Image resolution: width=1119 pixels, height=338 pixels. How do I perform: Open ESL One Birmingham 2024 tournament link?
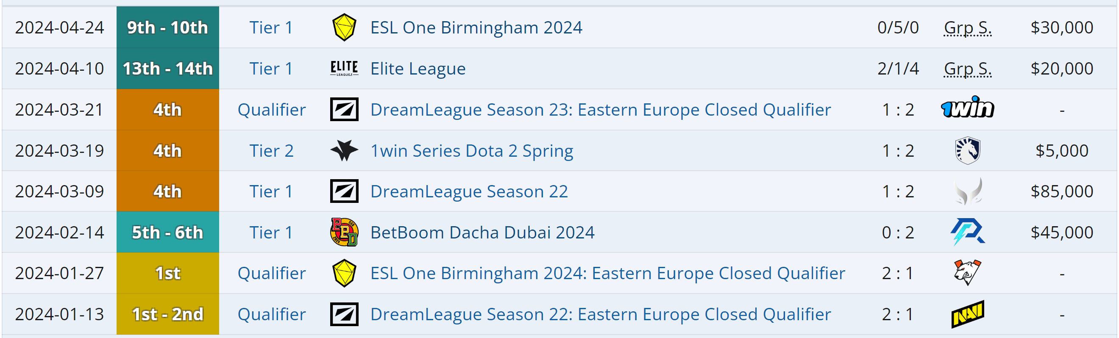[x=476, y=28]
